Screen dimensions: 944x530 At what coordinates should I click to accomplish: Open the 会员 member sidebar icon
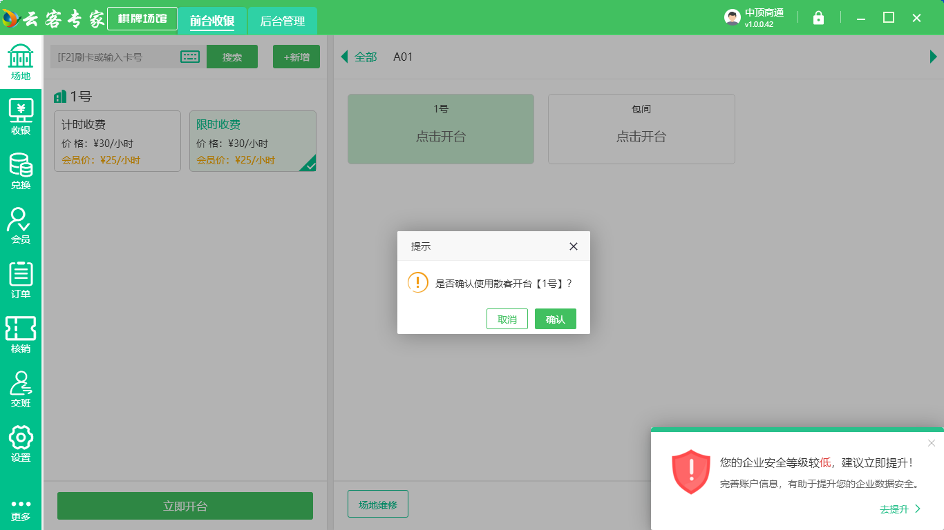click(21, 226)
